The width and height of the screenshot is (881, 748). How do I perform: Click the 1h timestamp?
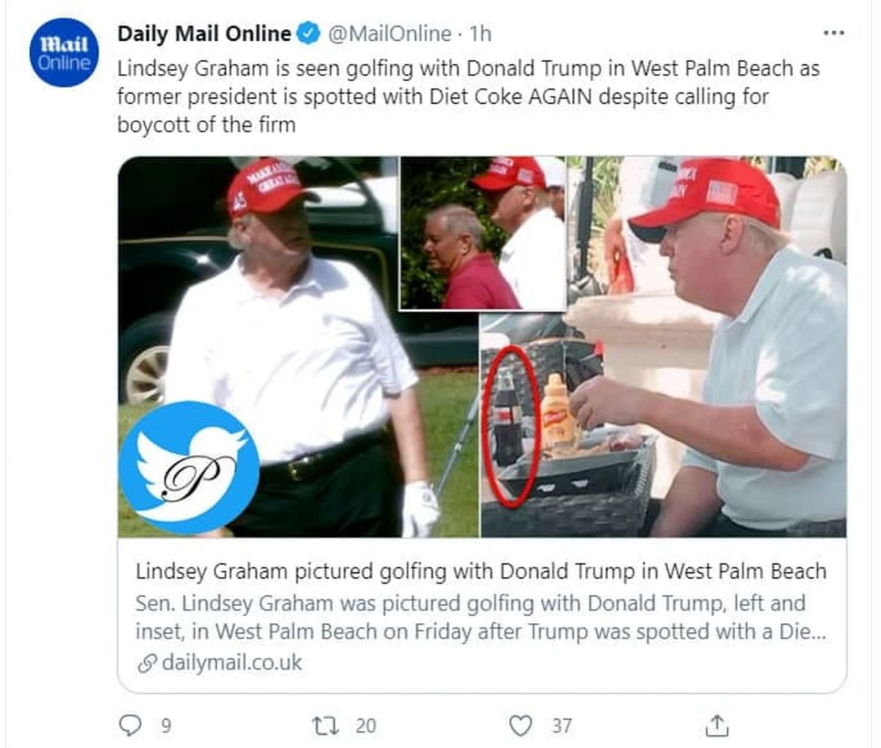coord(480,33)
